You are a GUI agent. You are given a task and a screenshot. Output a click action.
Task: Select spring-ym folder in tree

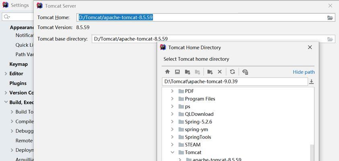click(196, 130)
